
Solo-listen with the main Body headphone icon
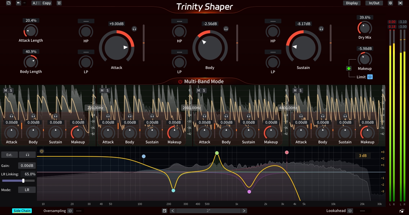click(226, 29)
